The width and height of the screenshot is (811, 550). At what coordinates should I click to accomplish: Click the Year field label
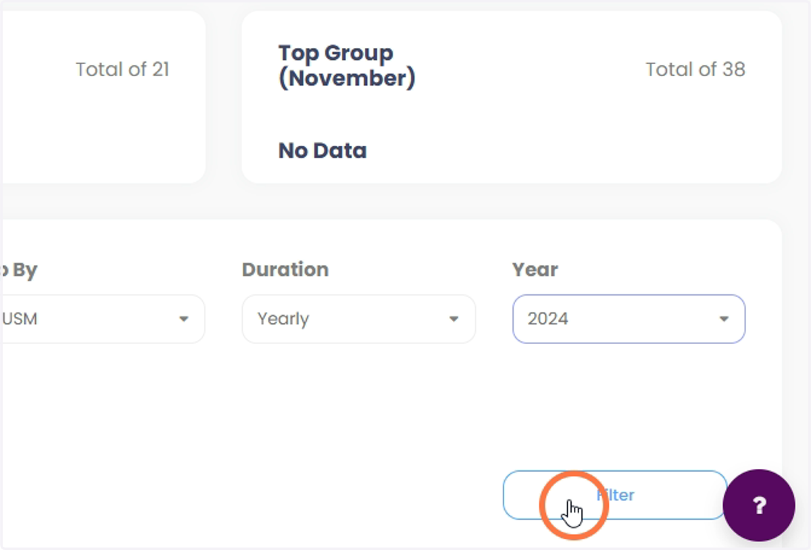tap(535, 269)
